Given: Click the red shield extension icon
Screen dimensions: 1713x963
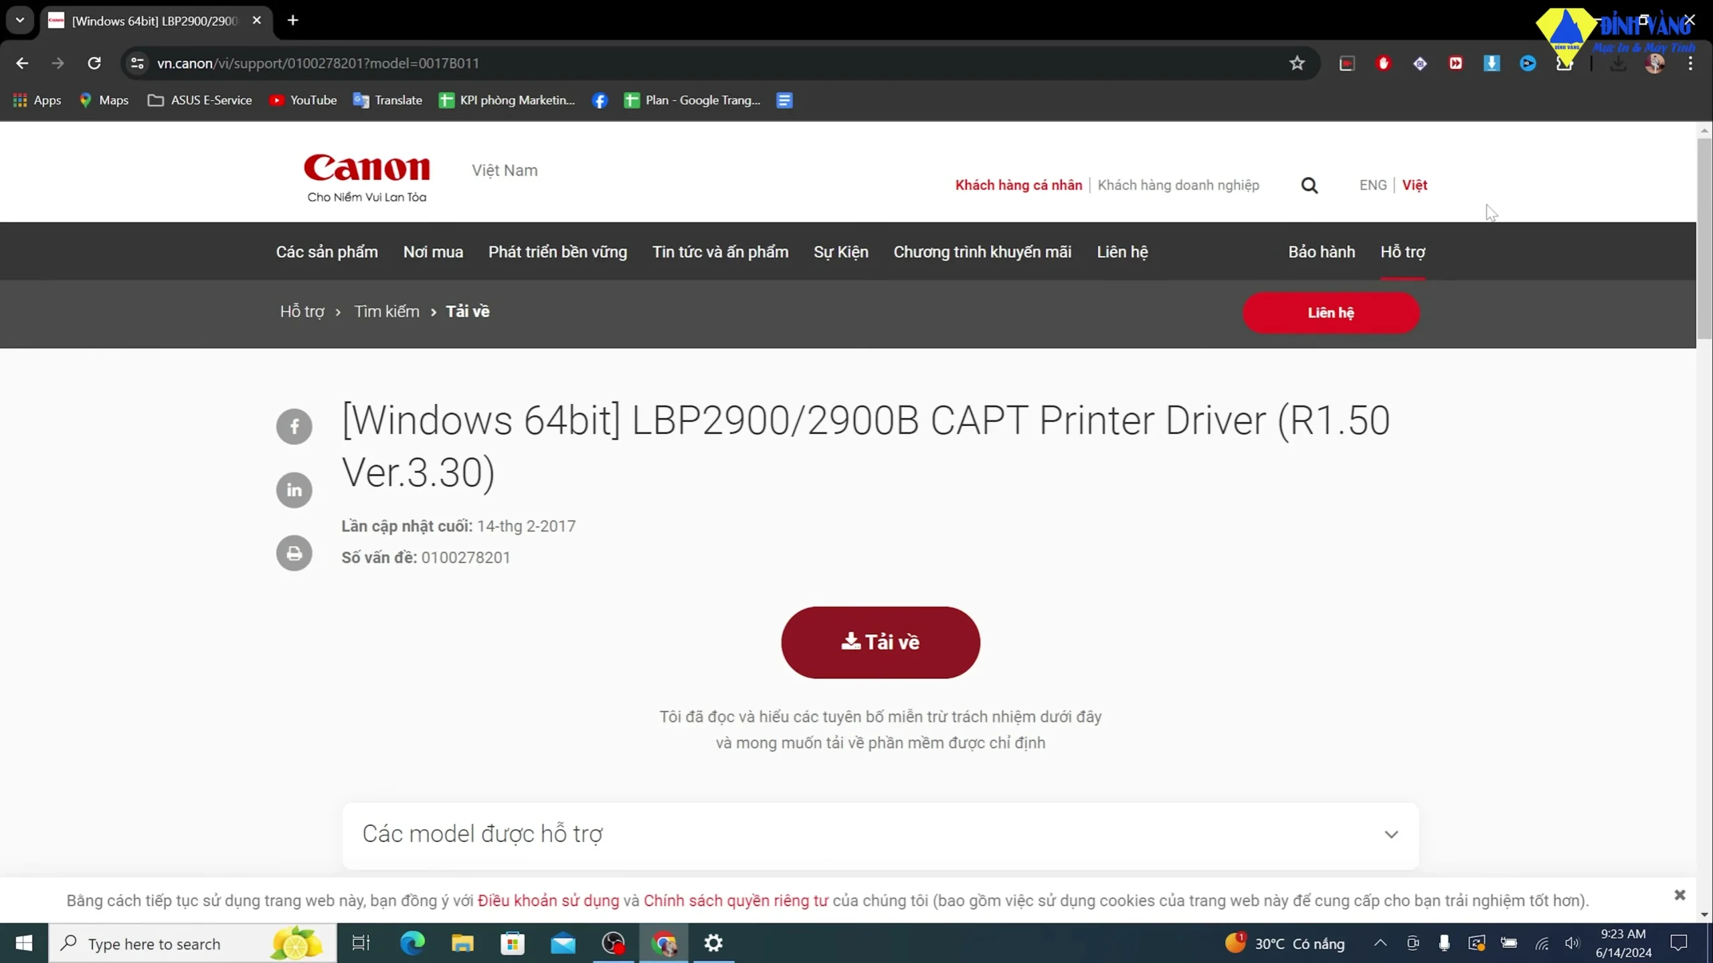Looking at the screenshot, I should pyautogui.click(x=1383, y=63).
